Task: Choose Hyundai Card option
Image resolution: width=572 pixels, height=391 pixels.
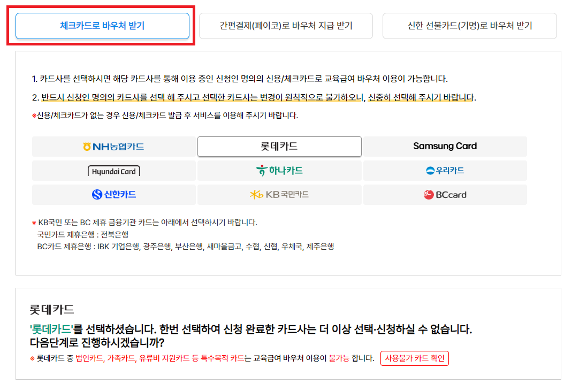Action: (114, 171)
